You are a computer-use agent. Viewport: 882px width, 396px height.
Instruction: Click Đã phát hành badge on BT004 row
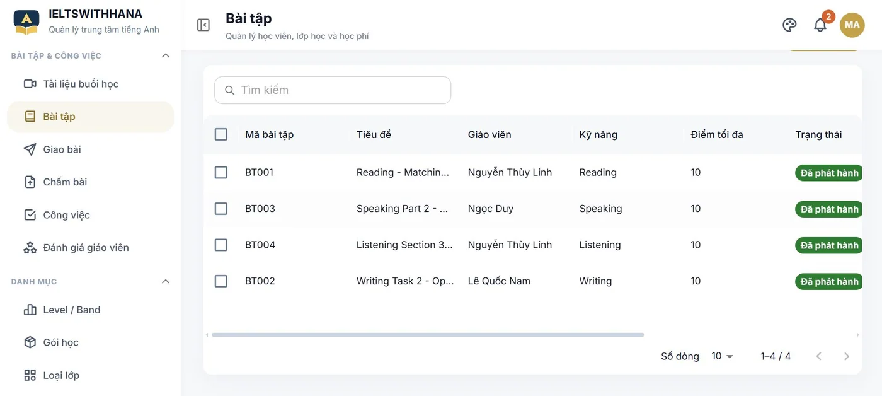coord(829,245)
